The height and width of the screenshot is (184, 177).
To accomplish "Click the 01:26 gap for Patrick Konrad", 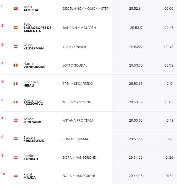I will 169,158.
